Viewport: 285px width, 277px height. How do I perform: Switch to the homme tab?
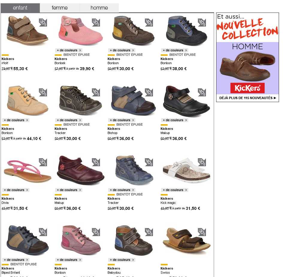coord(99,8)
